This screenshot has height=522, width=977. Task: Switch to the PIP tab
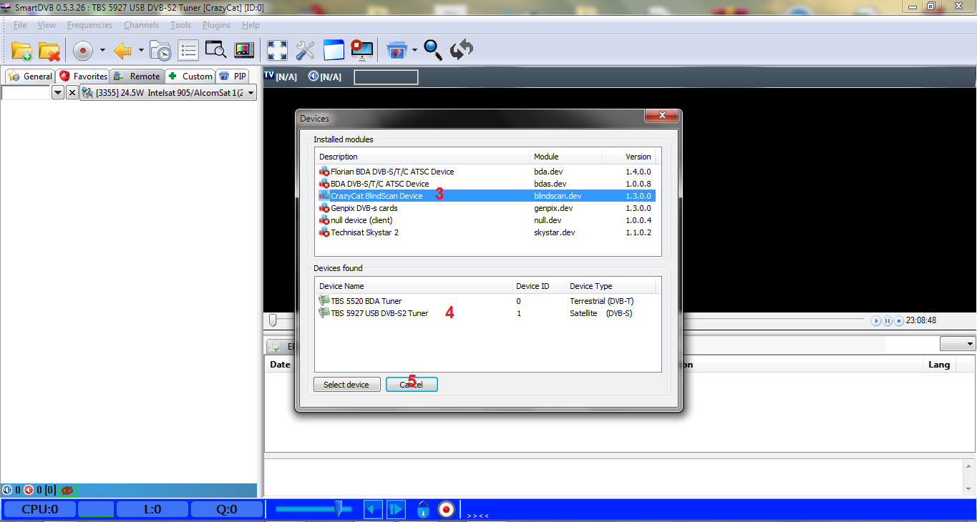click(x=233, y=77)
